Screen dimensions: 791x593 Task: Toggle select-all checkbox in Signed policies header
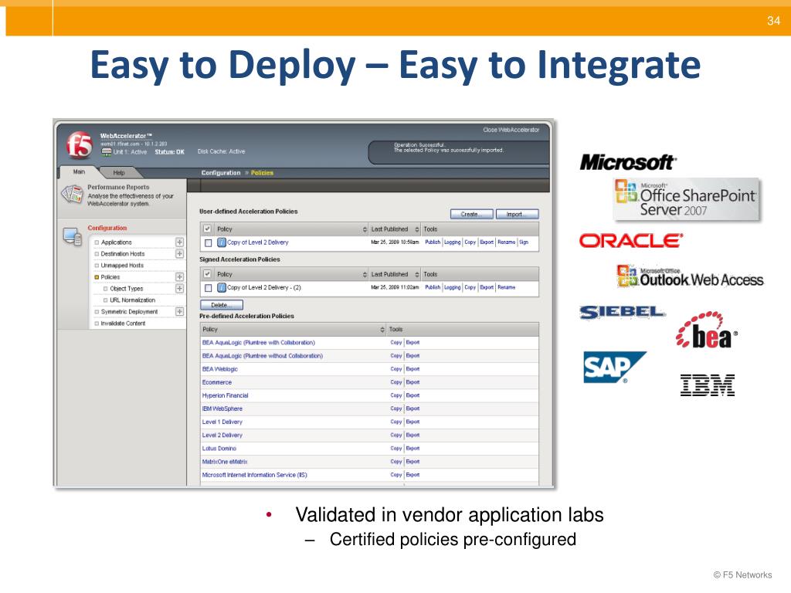tap(207, 274)
